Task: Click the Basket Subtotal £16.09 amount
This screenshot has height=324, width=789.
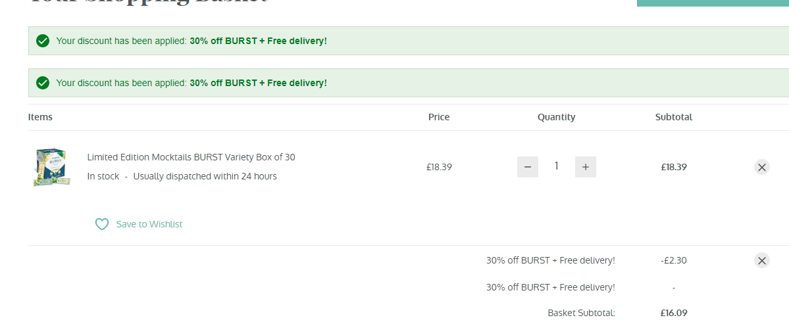Action: 674,313
